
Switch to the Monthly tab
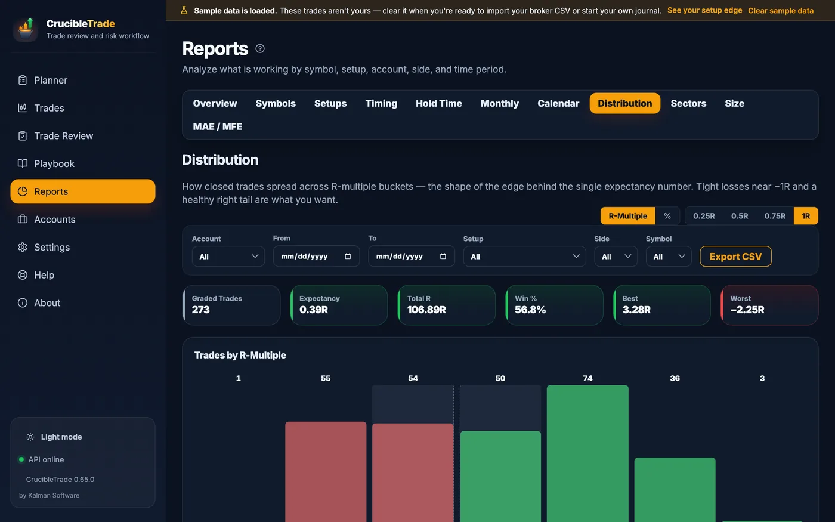tap(500, 103)
